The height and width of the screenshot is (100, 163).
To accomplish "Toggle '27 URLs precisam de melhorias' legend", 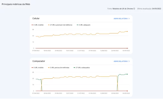I will [x=60, y=25].
